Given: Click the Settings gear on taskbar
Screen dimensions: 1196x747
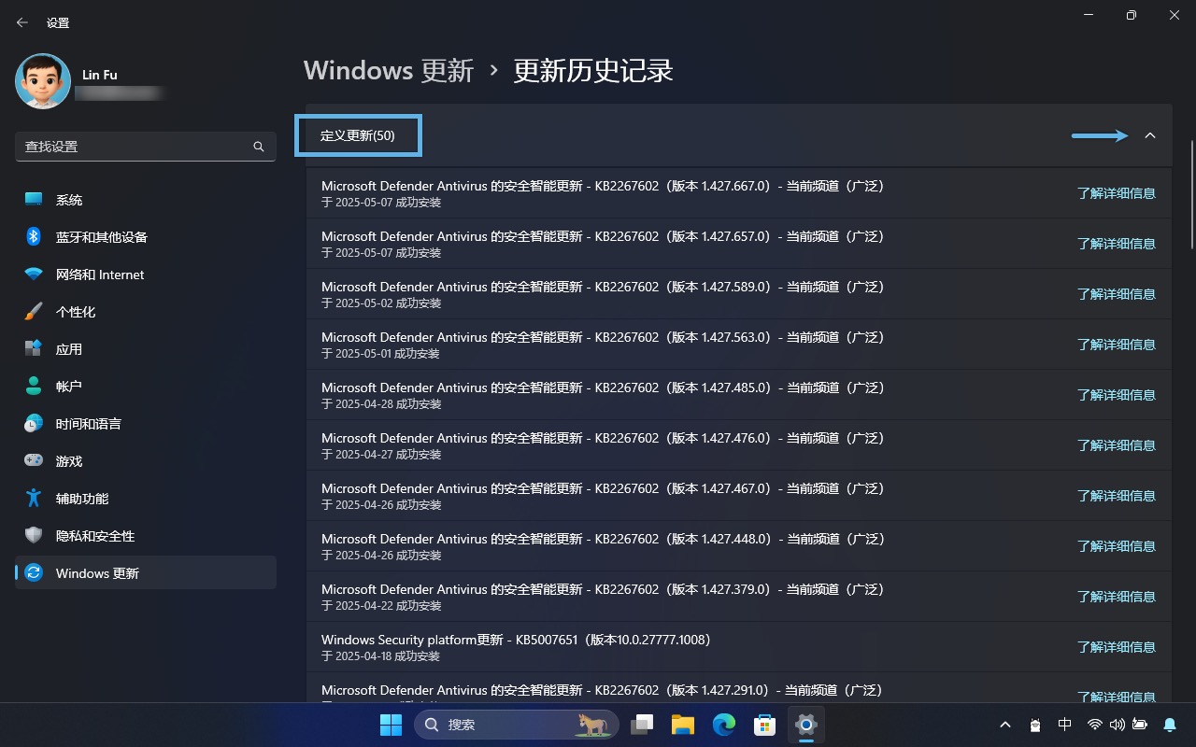Looking at the screenshot, I should pyautogui.click(x=805, y=725).
